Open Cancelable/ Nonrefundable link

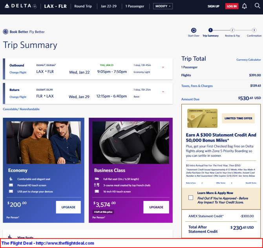(x=21, y=109)
